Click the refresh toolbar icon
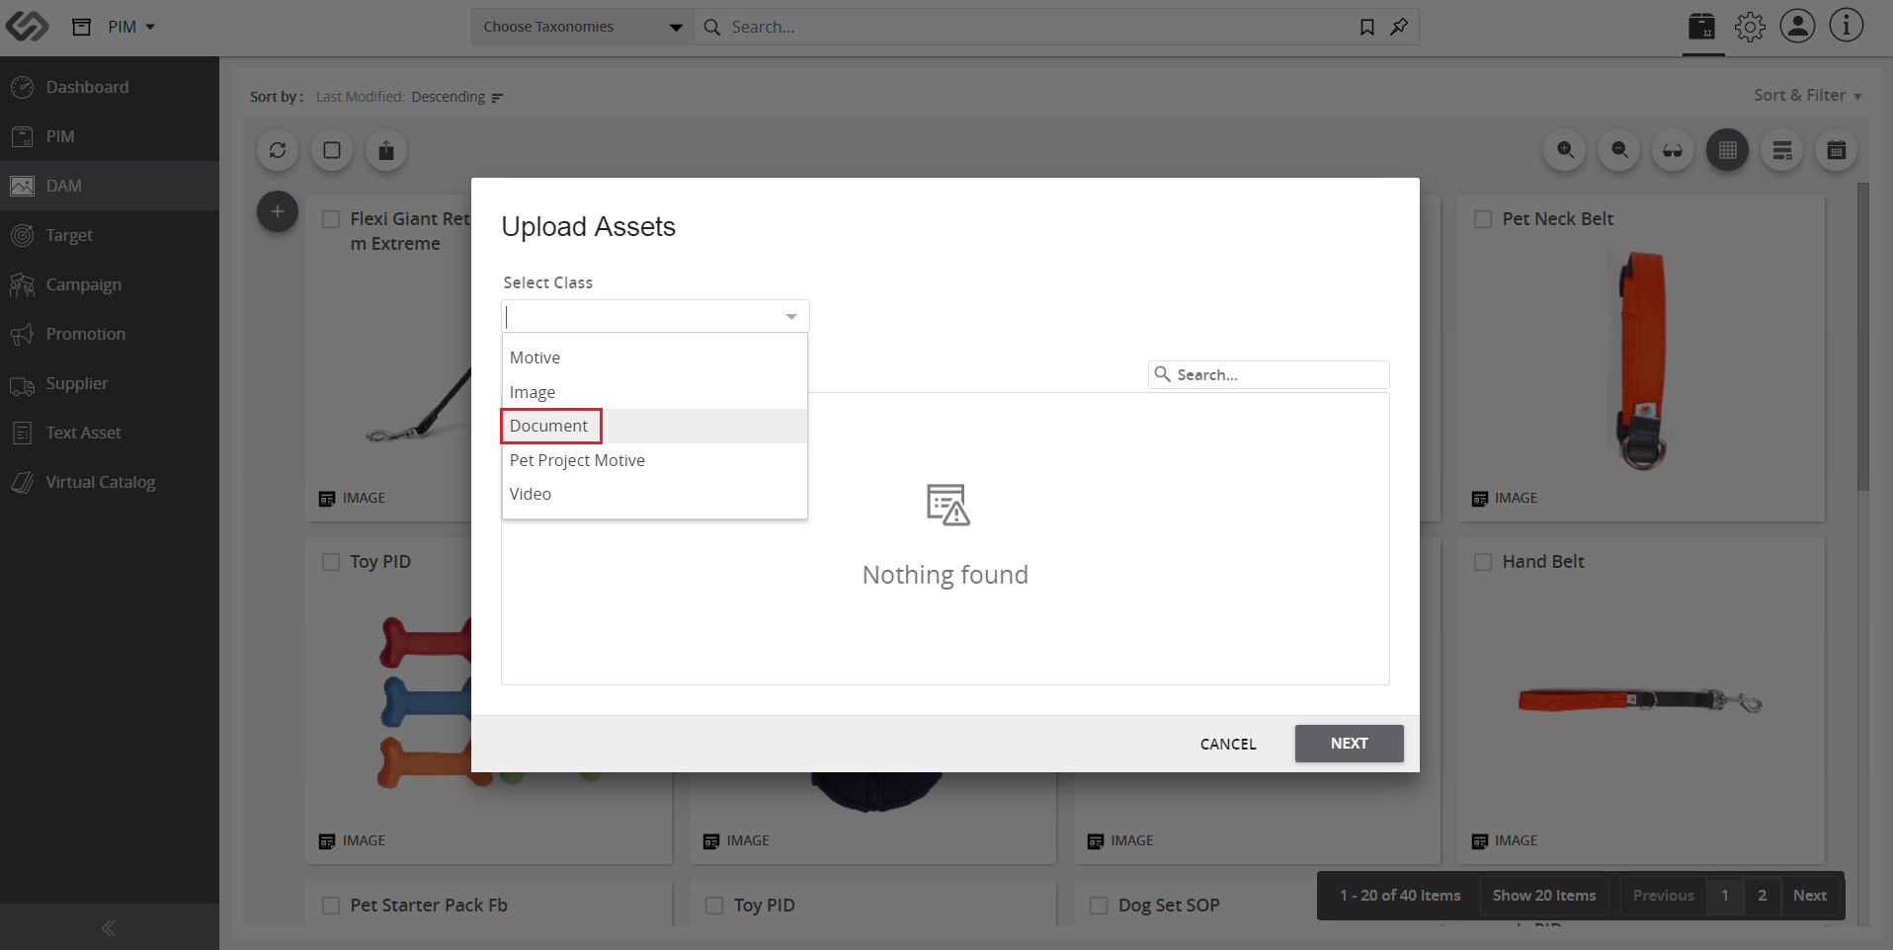 278,150
